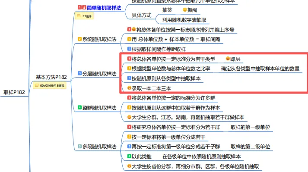Click the emoji marker before 即层

(x=228, y=59)
